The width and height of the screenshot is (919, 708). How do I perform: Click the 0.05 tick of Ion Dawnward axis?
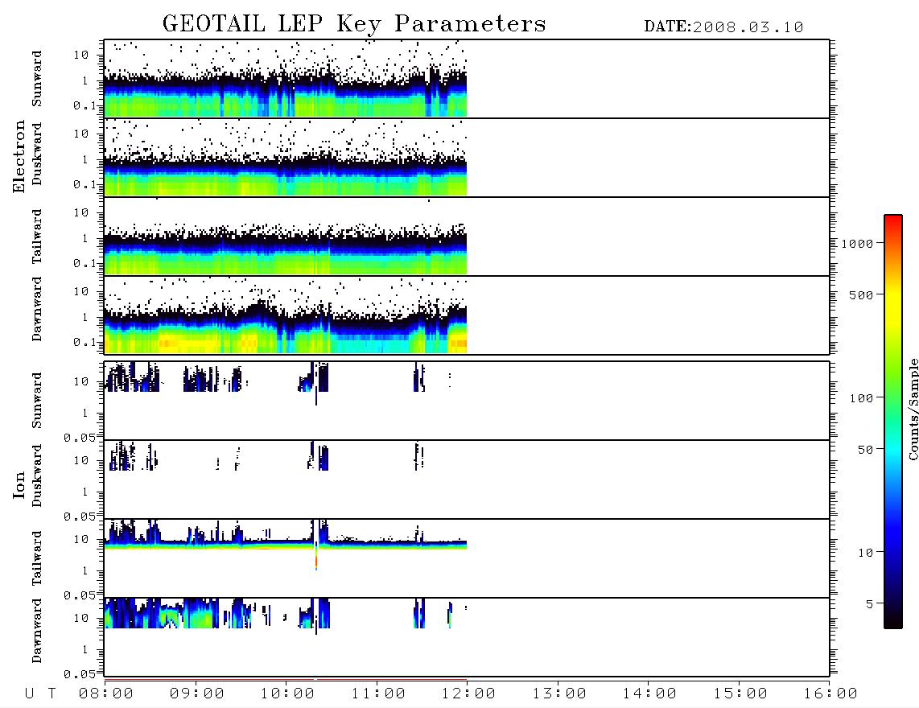point(80,674)
